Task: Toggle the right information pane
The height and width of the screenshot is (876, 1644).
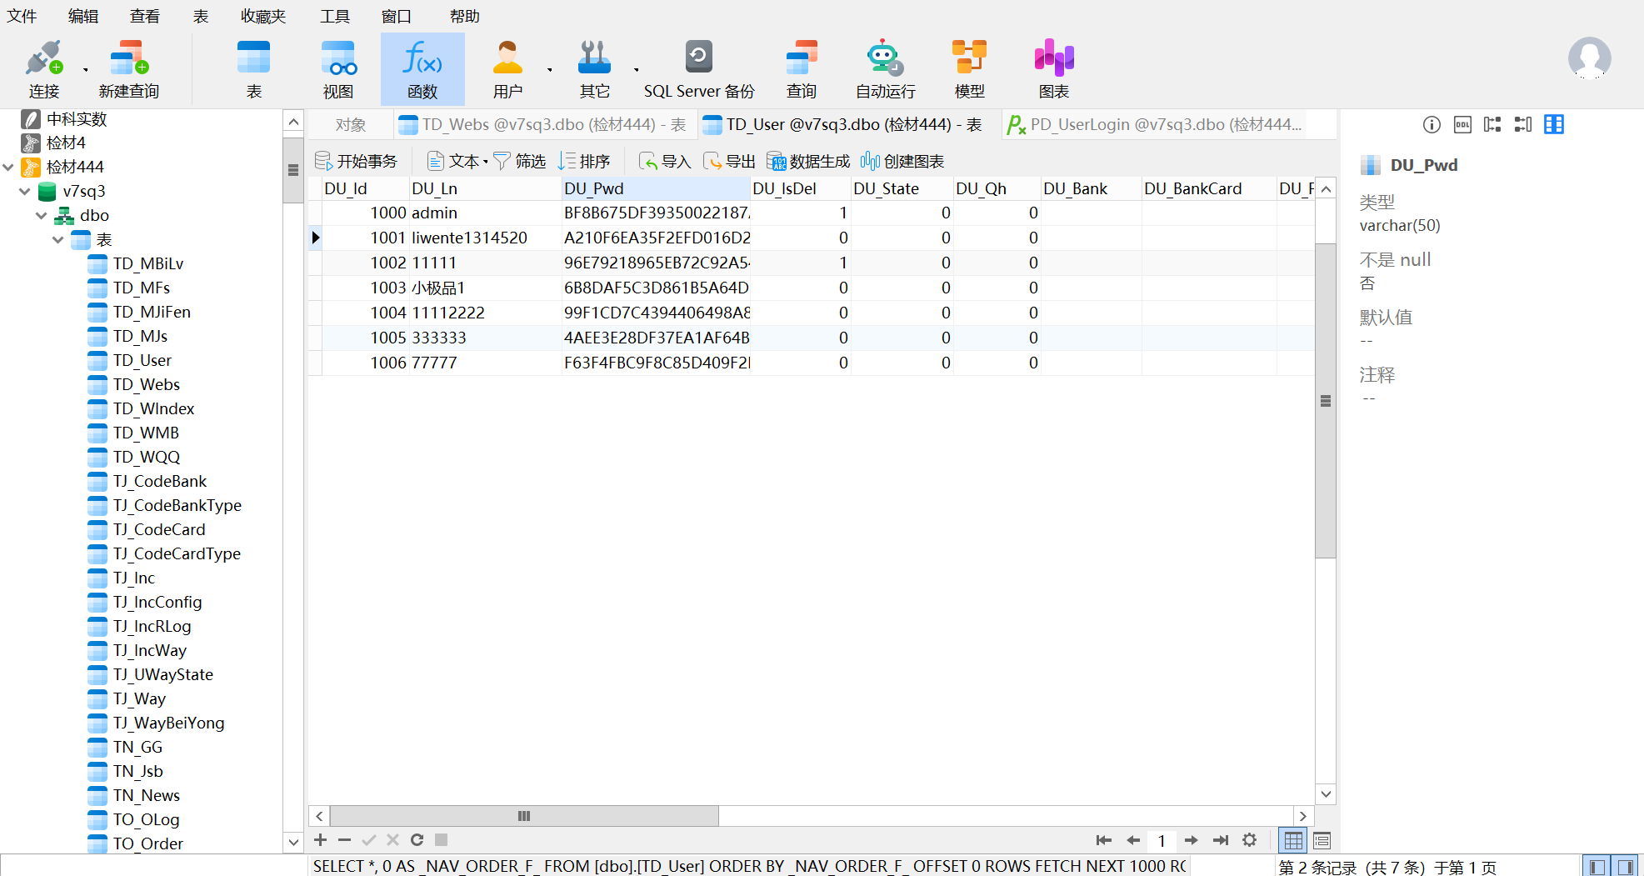Action: click(x=1625, y=867)
